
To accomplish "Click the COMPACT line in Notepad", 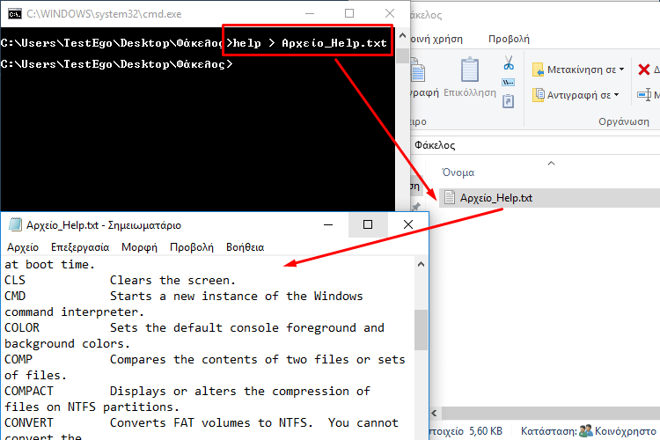I will (187, 391).
